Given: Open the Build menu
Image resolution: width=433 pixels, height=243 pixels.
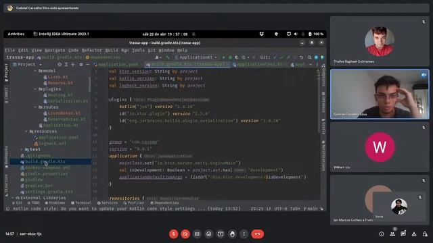Looking at the screenshot, I should click(112, 50).
